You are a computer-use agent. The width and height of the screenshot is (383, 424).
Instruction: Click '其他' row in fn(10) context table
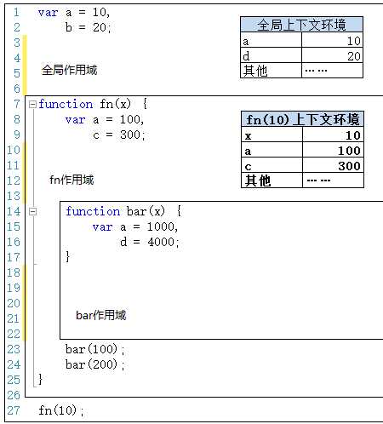302,180
